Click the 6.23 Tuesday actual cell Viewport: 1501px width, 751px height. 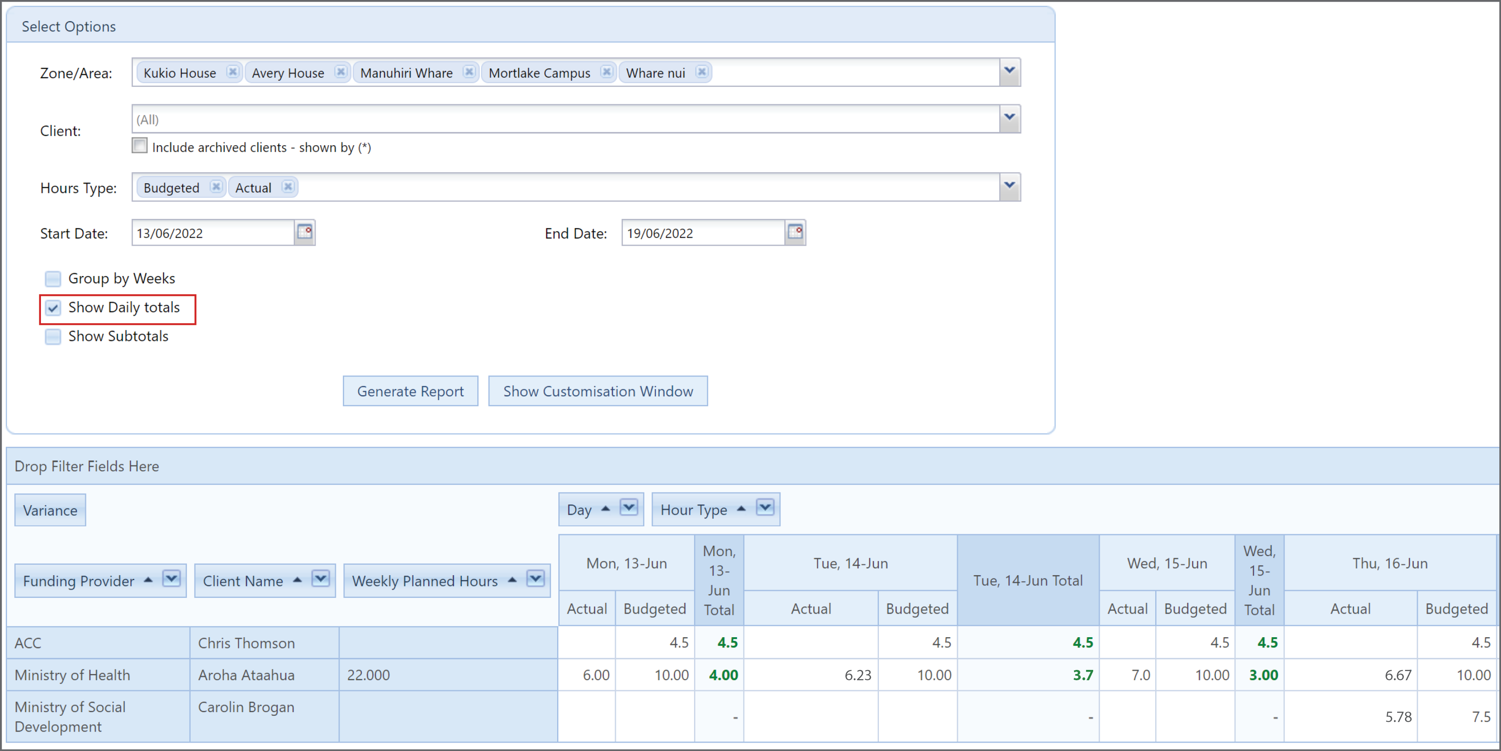[x=811, y=674]
